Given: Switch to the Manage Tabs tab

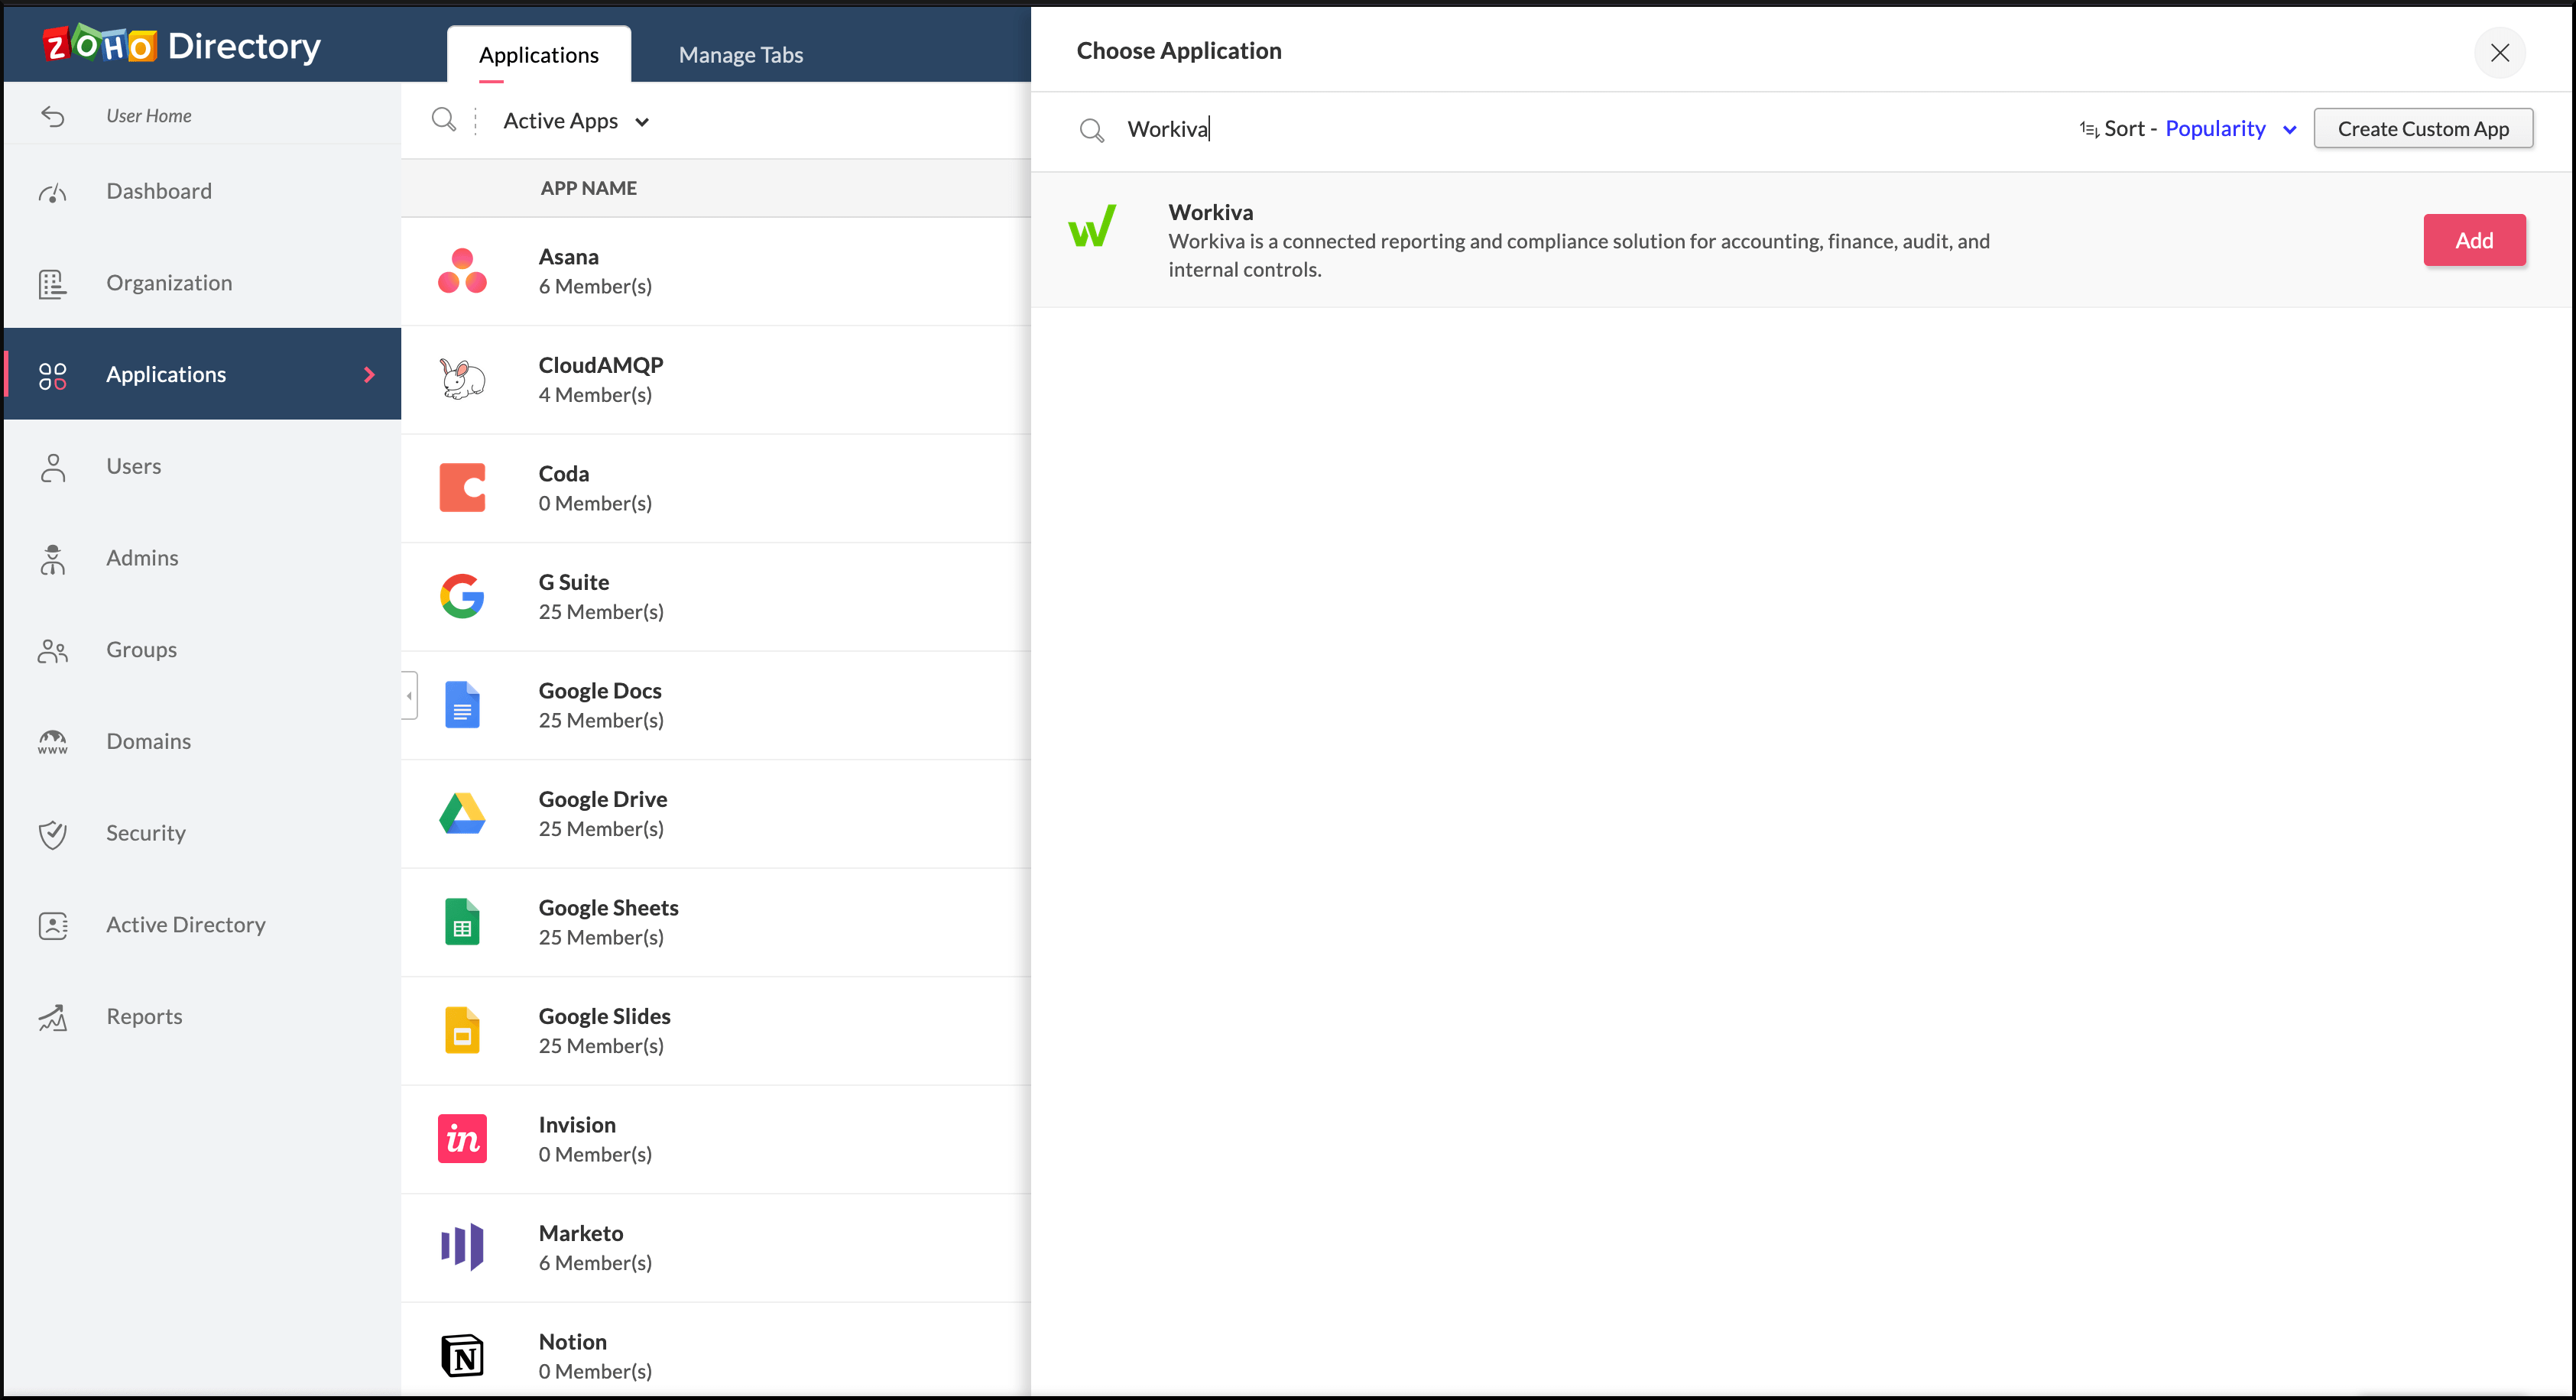Looking at the screenshot, I should pos(740,55).
